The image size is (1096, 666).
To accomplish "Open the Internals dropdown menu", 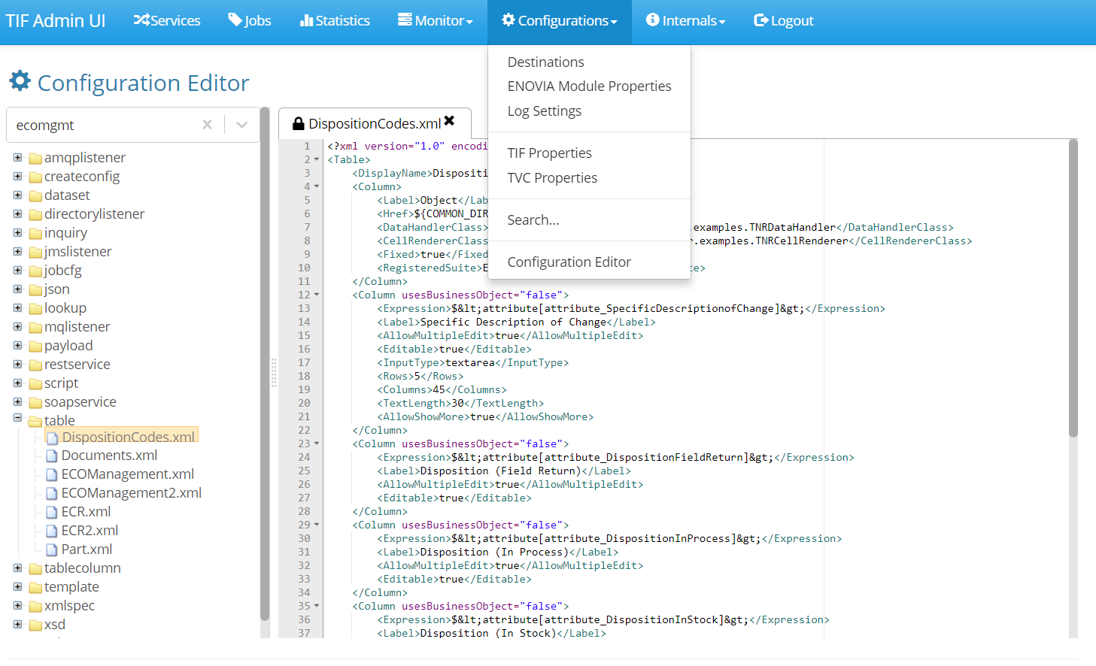I will [685, 20].
